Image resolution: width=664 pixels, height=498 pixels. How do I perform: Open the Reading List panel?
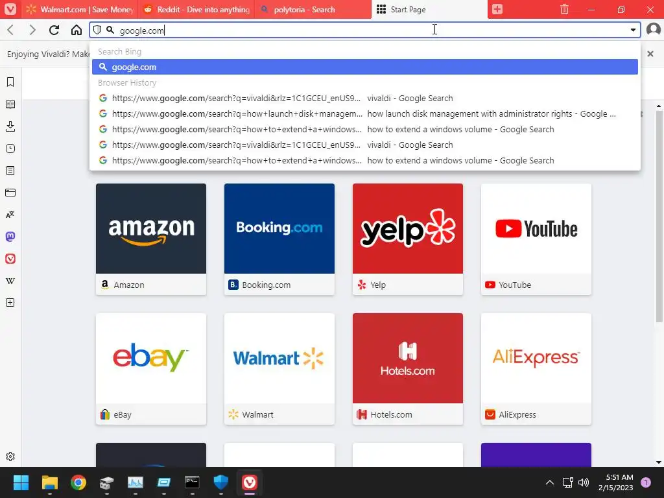point(10,104)
